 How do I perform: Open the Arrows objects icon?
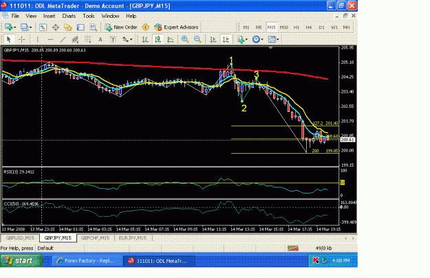[x=125, y=39]
